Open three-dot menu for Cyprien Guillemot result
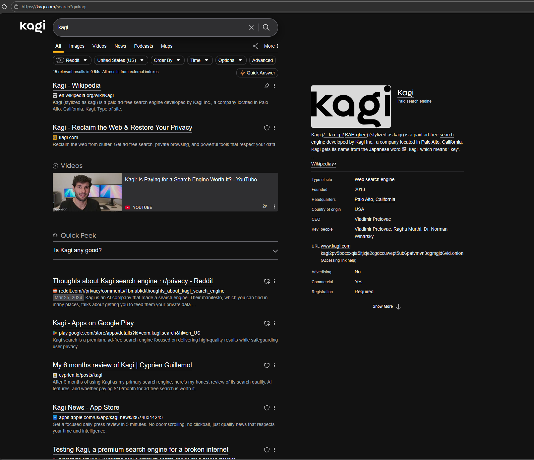Viewport: 534px width, 460px height. coord(274,365)
